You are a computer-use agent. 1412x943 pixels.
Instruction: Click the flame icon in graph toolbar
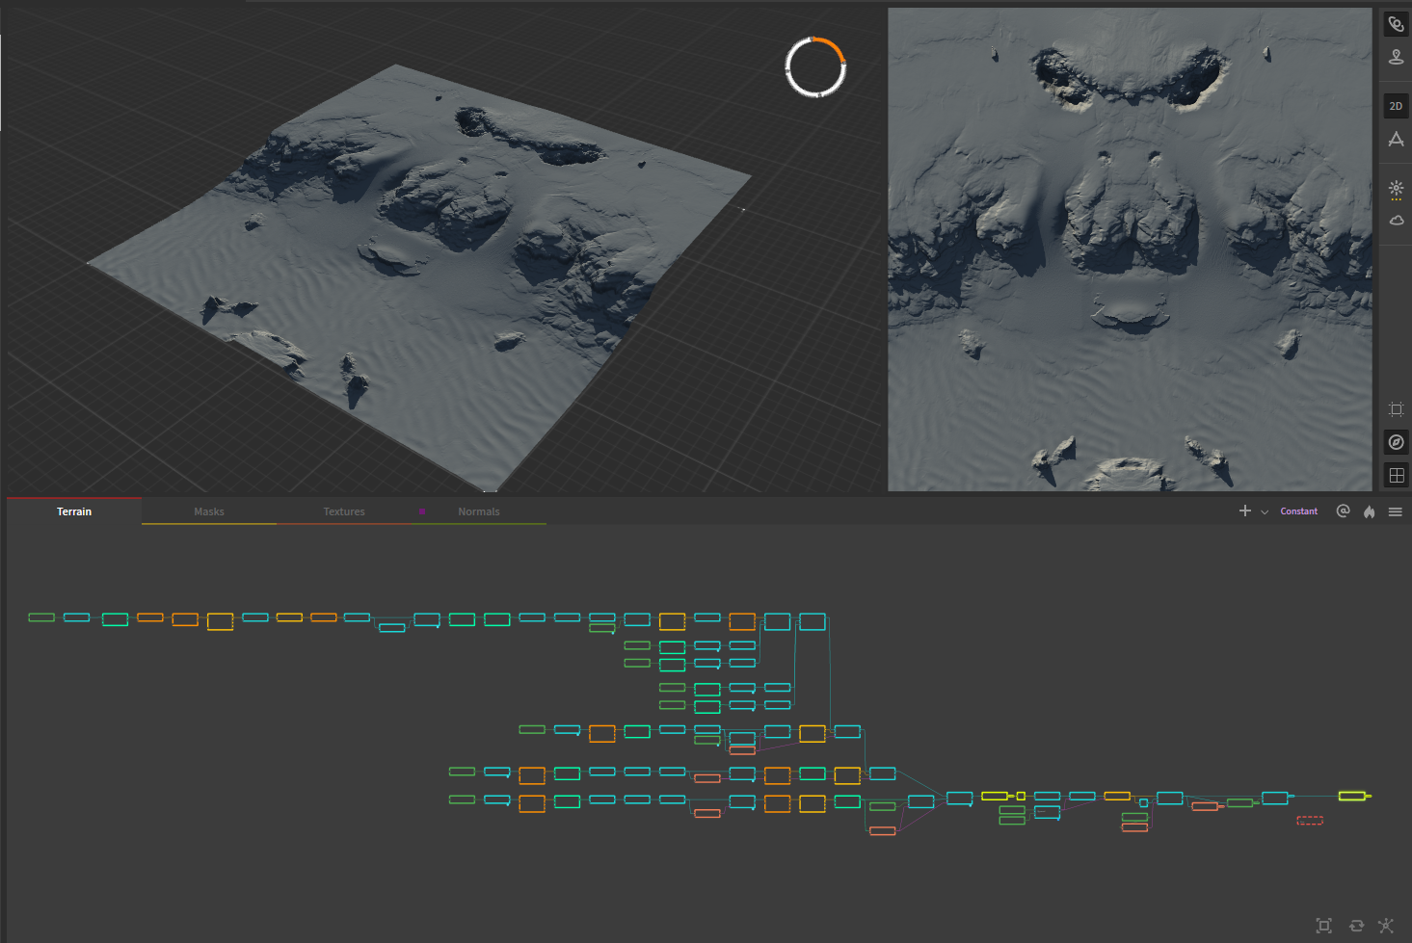[1370, 511]
